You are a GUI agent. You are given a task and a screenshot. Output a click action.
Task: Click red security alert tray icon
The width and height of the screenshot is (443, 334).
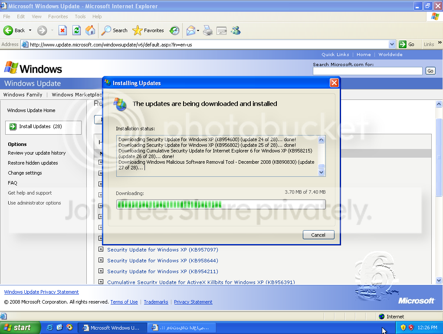click(411, 327)
